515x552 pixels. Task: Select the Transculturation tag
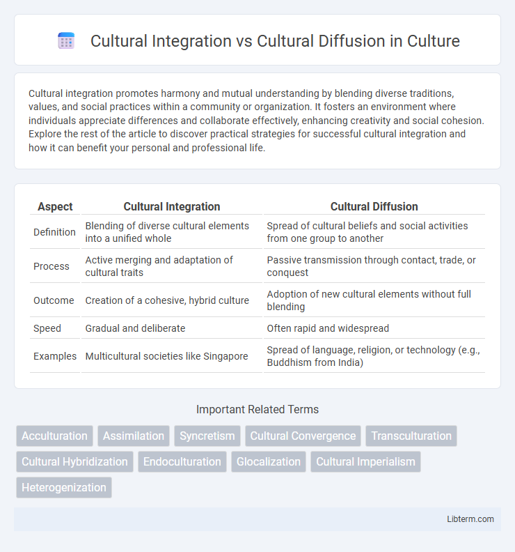411,436
